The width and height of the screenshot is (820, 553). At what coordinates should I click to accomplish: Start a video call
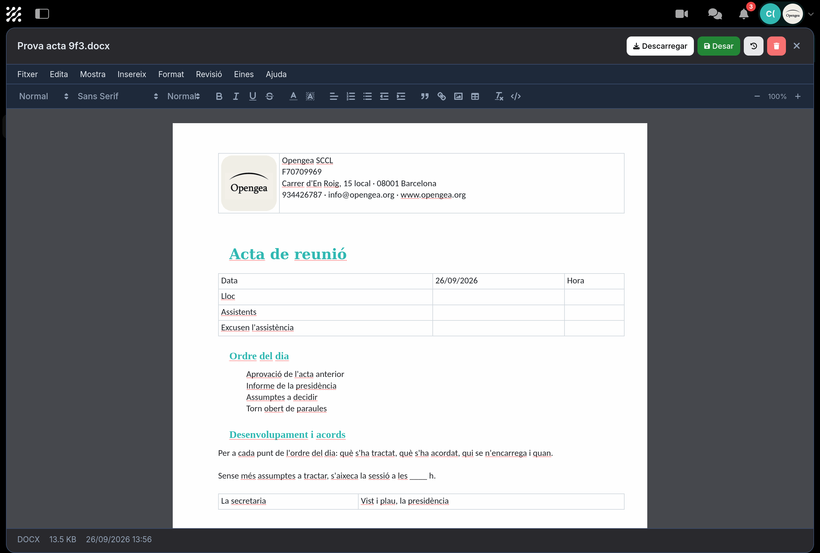[681, 14]
